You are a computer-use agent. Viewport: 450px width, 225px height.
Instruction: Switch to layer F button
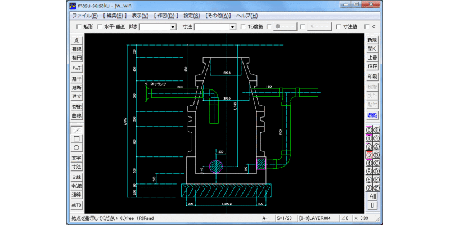[x=376, y=188]
